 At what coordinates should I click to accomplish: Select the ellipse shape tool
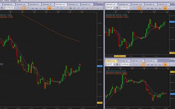click(98, 8)
